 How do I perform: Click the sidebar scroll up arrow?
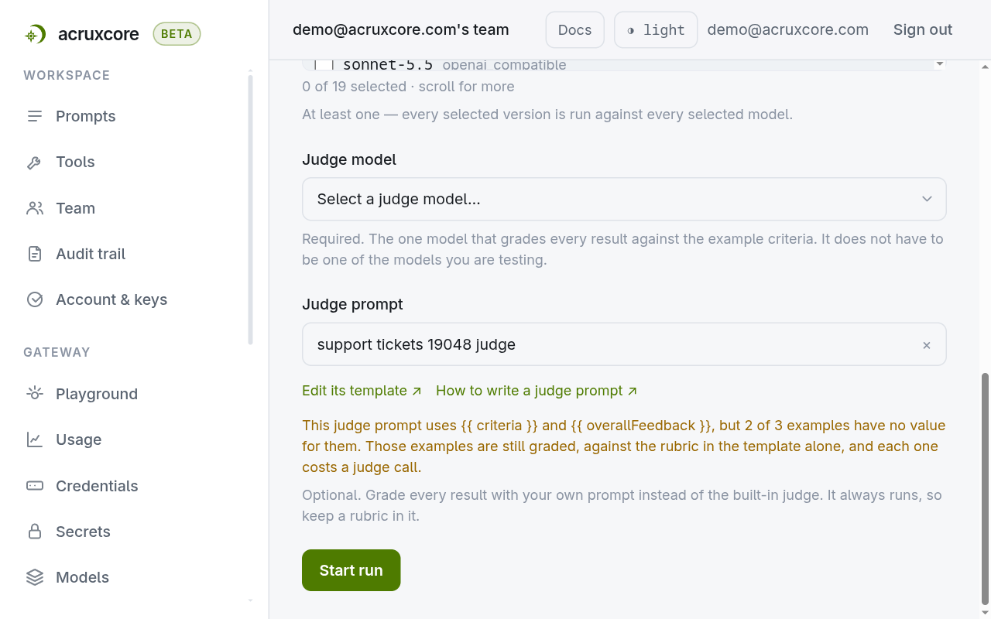tap(250, 70)
